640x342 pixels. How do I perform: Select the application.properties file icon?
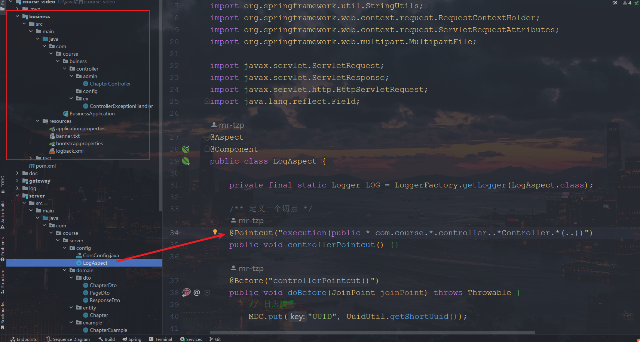pyautogui.click(x=52, y=129)
